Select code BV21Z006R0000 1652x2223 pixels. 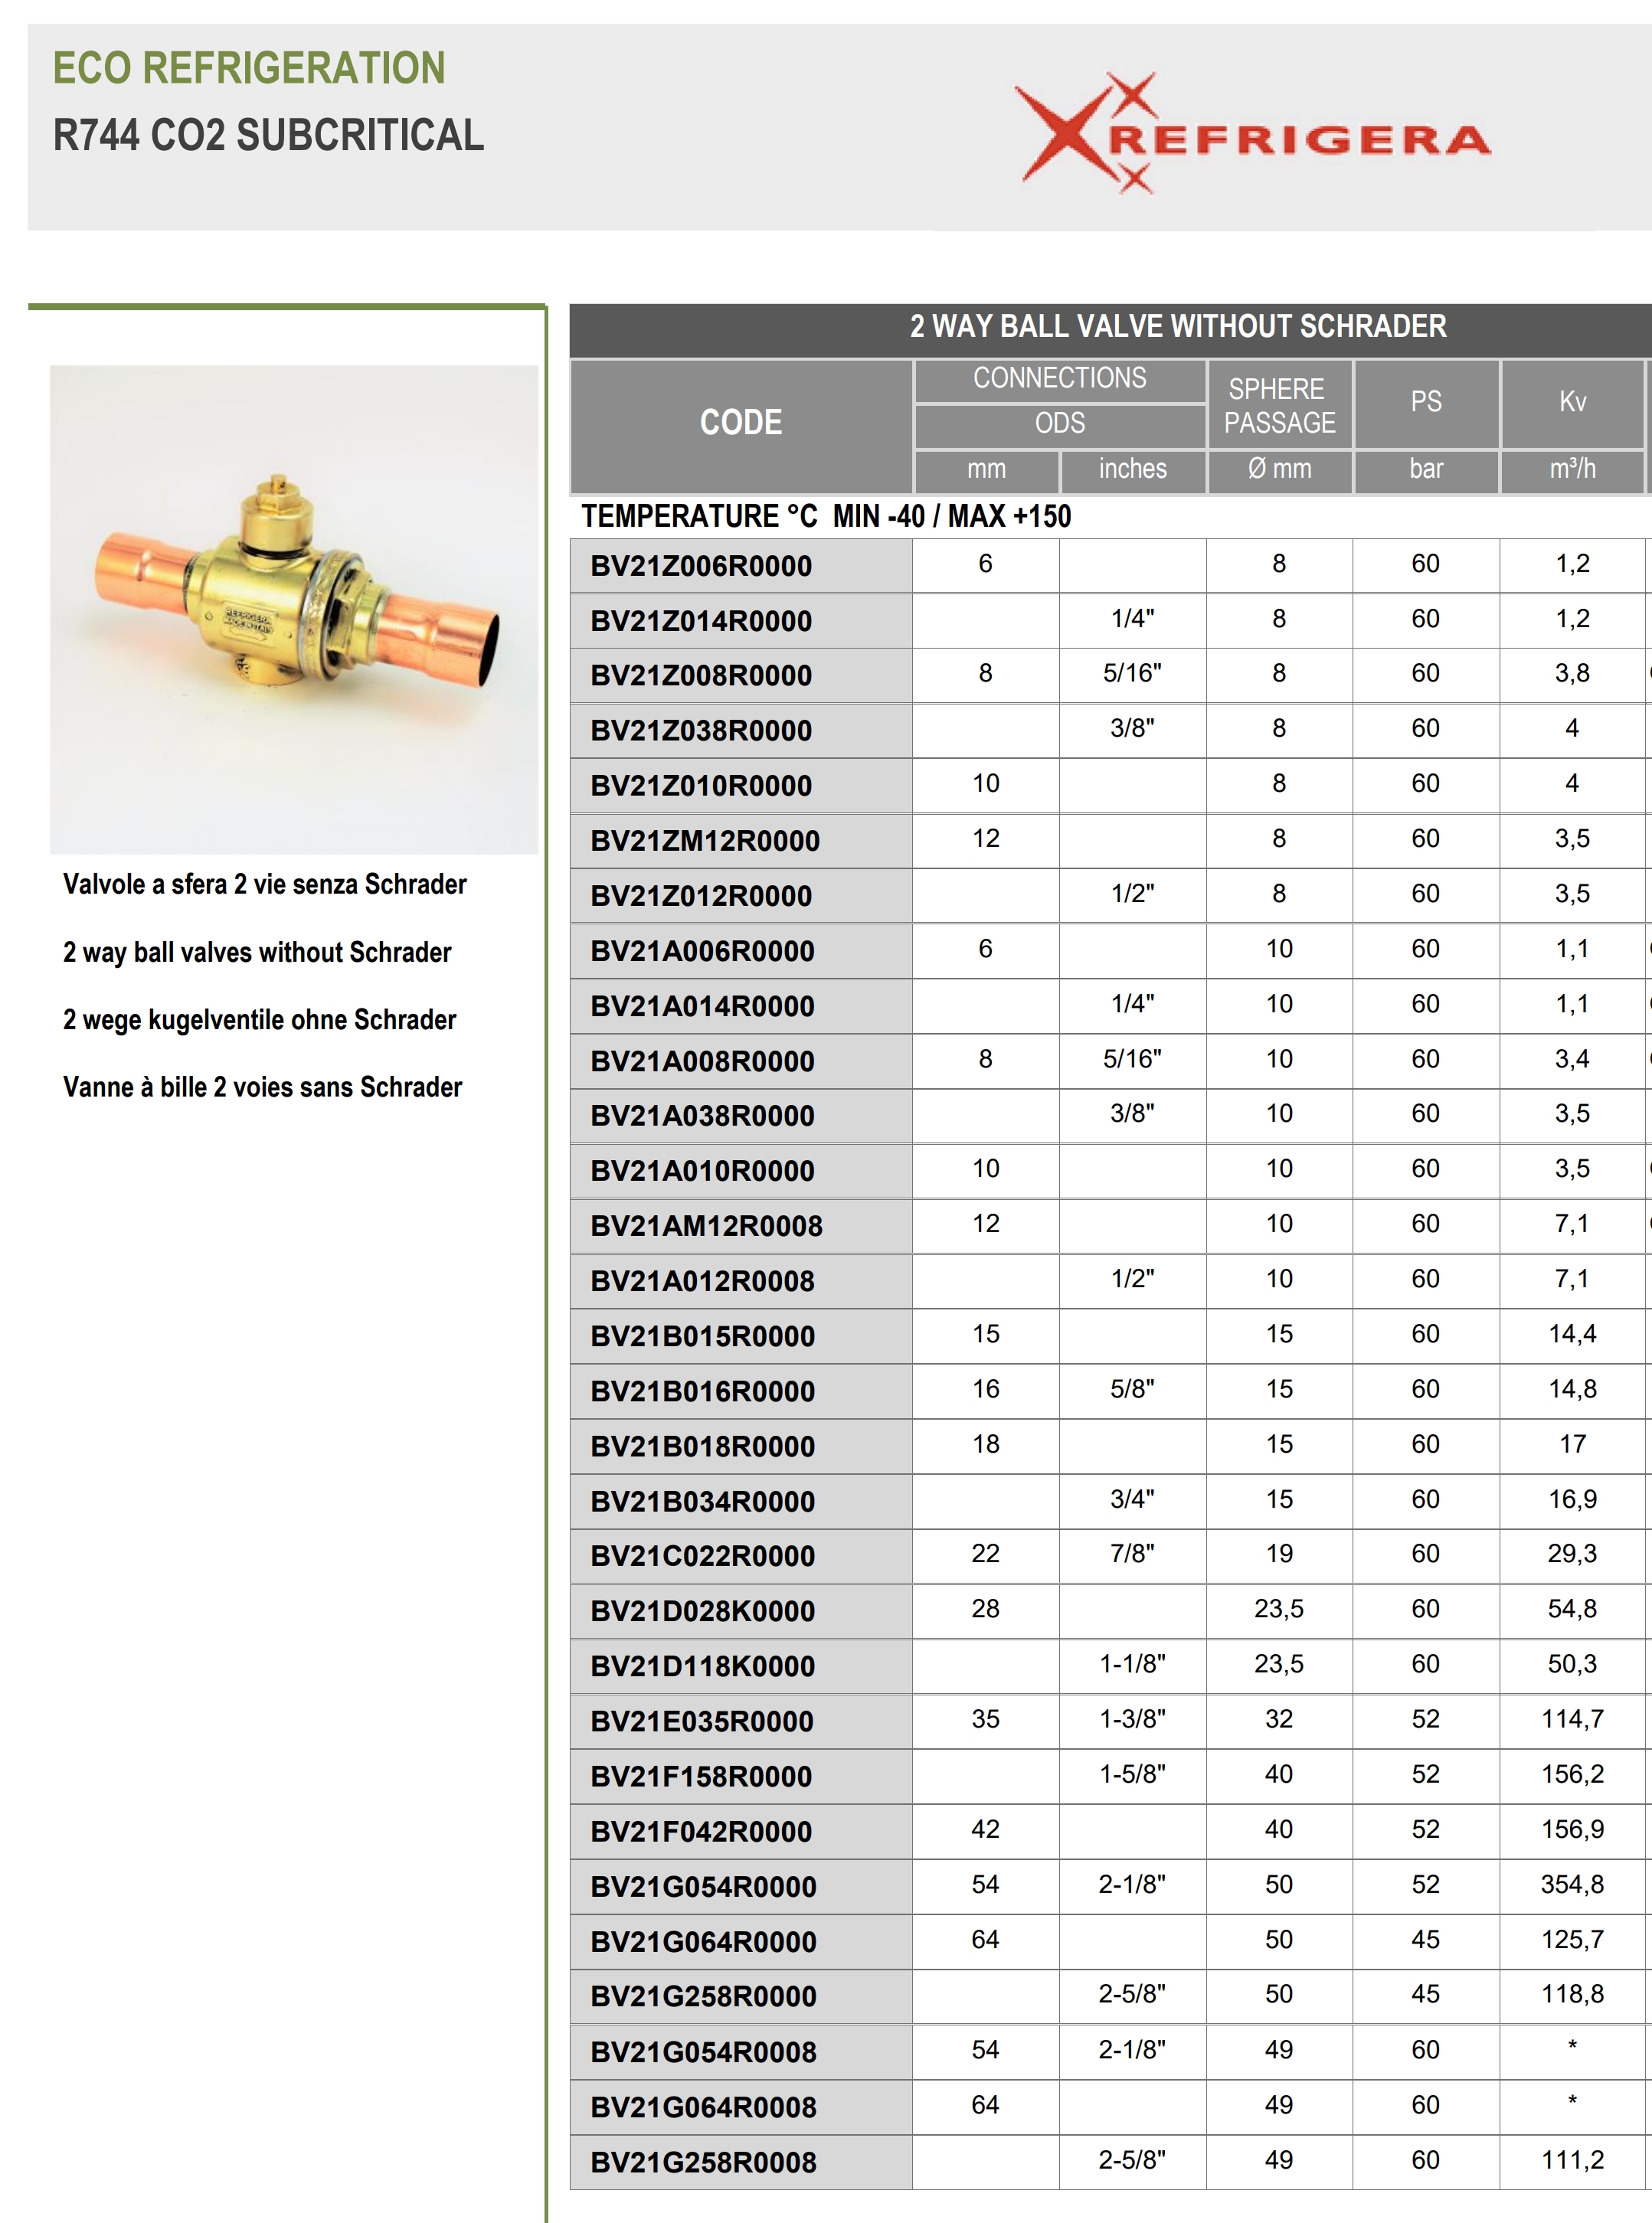[701, 566]
